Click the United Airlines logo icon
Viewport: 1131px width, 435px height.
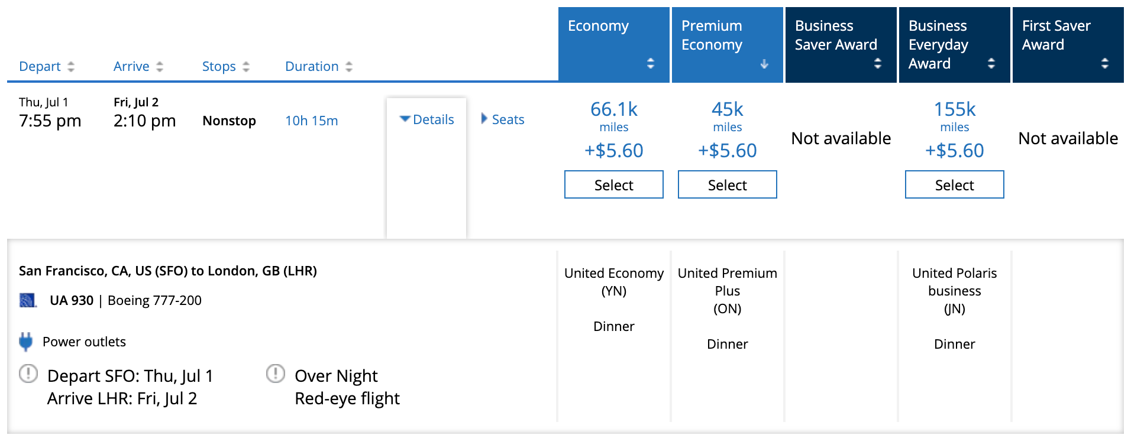[x=28, y=300]
